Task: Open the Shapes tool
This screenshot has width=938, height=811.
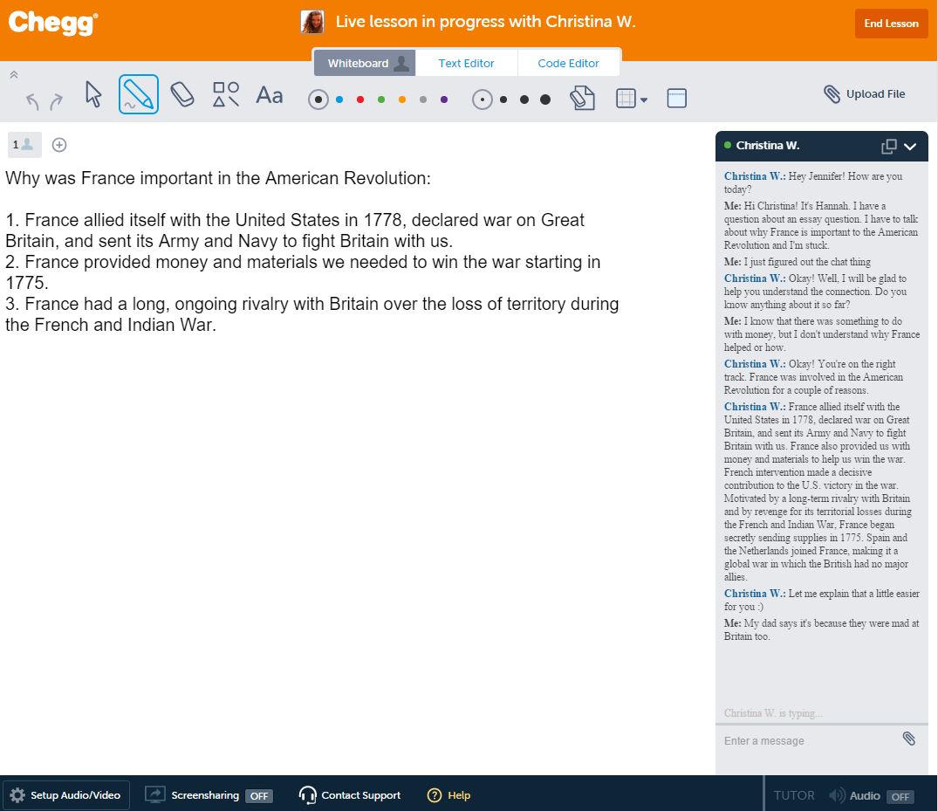Action: click(x=226, y=94)
